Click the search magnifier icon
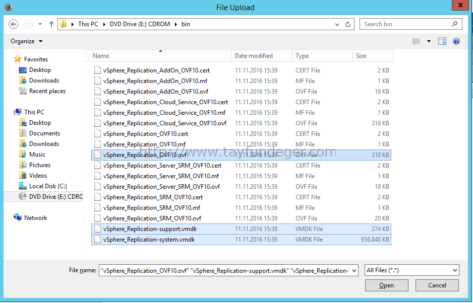Image resolution: width=473 pixels, height=303 pixels. (x=455, y=24)
